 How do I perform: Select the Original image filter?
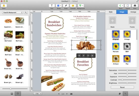click(116, 34)
